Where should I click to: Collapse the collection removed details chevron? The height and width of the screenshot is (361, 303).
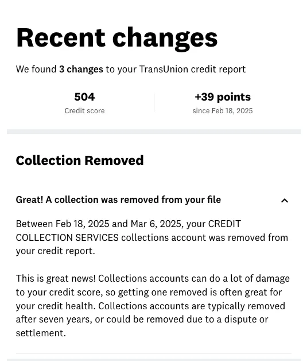click(x=285, y=201)
